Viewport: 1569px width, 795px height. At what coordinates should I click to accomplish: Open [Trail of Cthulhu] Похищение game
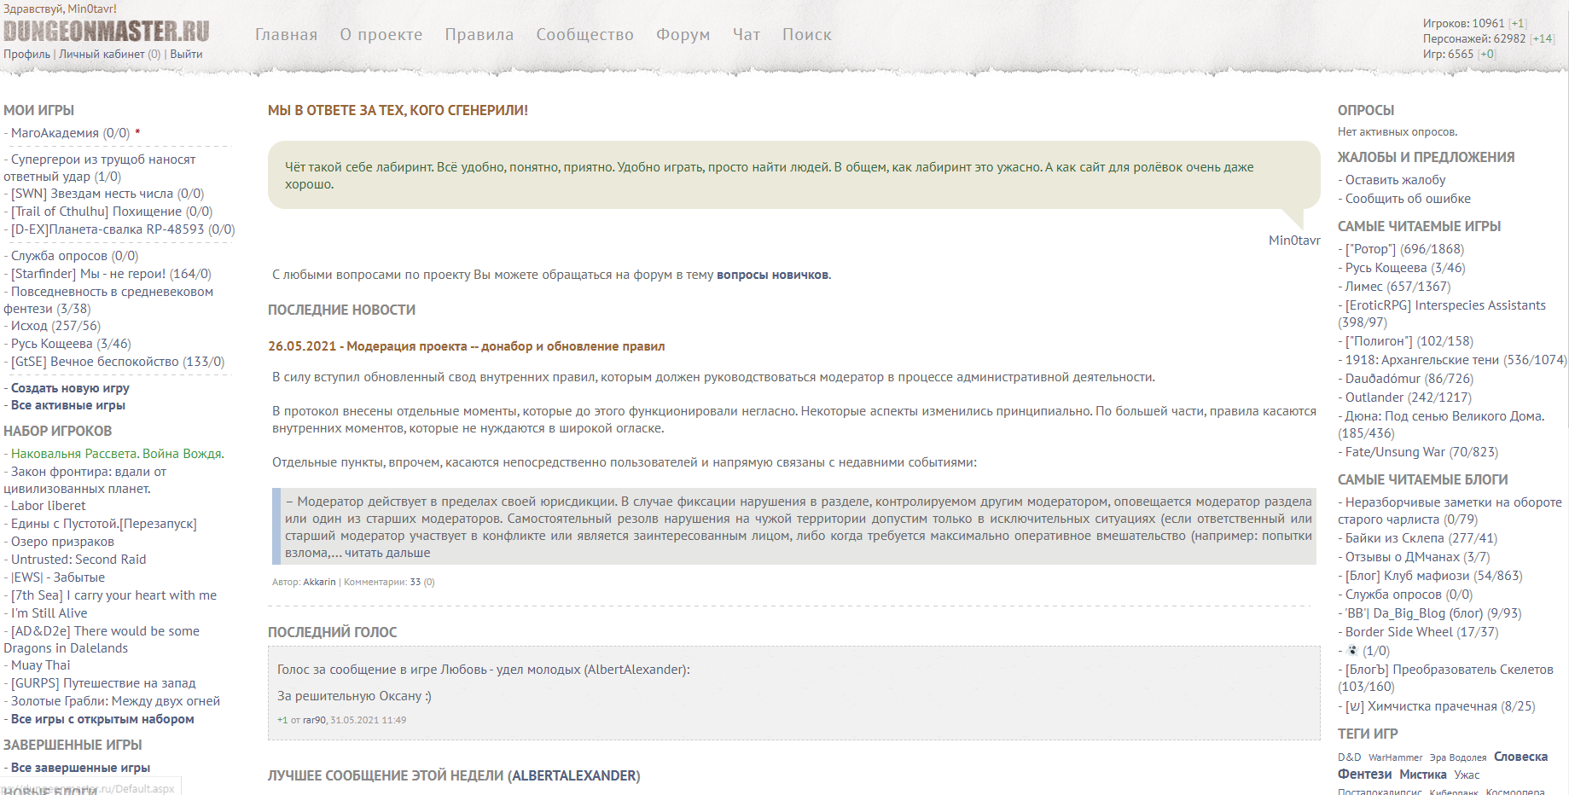tap(111, 212)
